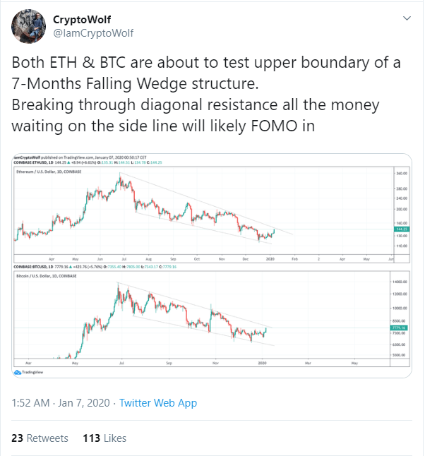Open the @IamCryptoWolf handle link
Viewport: 425px width, 456px height.
[x=93, y=33]
